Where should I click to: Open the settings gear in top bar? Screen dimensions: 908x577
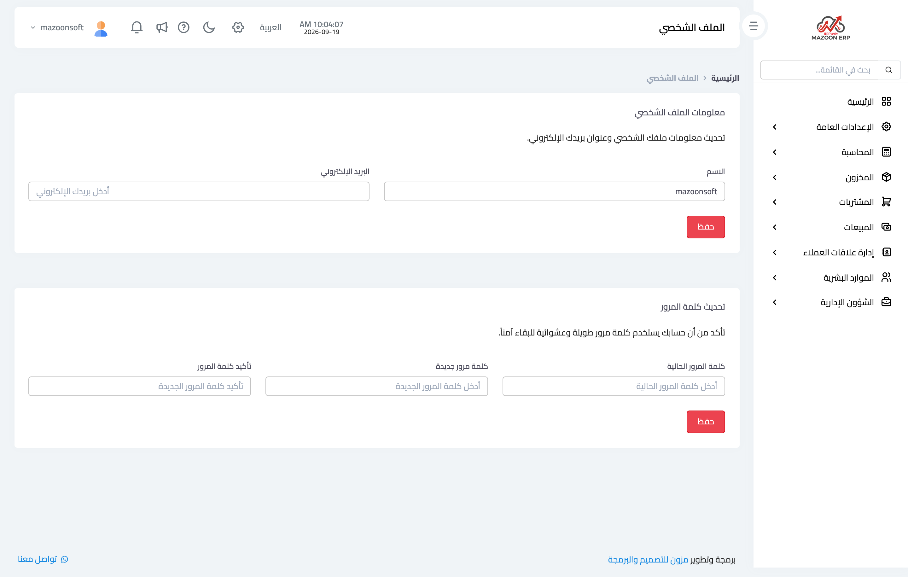click(238, 27)
